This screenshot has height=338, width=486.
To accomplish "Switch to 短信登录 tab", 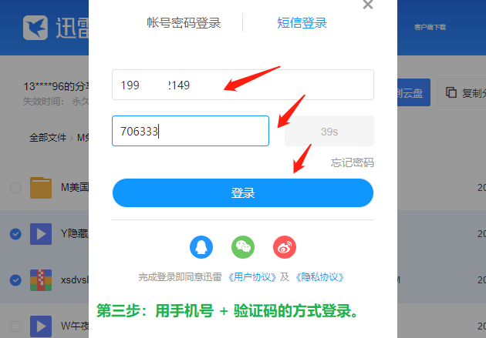I will [302, 23].
